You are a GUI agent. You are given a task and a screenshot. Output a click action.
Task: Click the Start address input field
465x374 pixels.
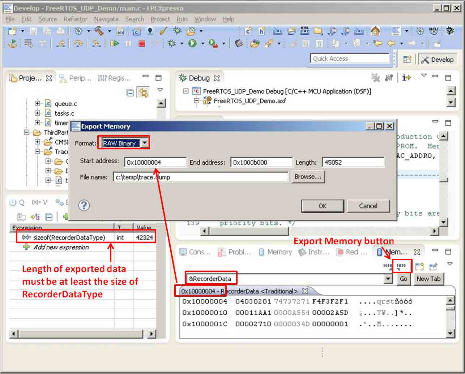(x=155, y=163)
